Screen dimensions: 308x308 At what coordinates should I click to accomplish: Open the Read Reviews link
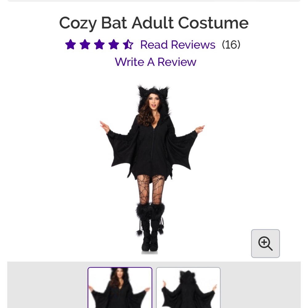click(178, 45)
